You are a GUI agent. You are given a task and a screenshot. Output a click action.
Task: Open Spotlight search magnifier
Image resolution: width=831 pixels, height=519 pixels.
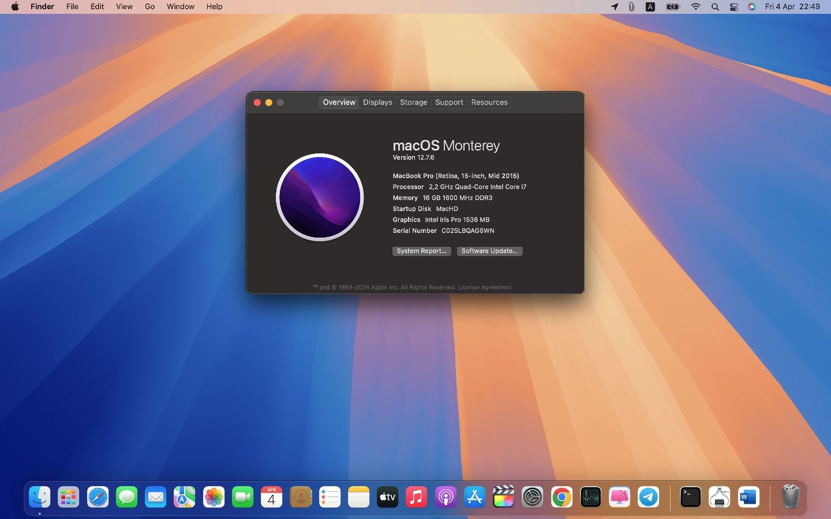pyautogui.click(x=715, y=6)
